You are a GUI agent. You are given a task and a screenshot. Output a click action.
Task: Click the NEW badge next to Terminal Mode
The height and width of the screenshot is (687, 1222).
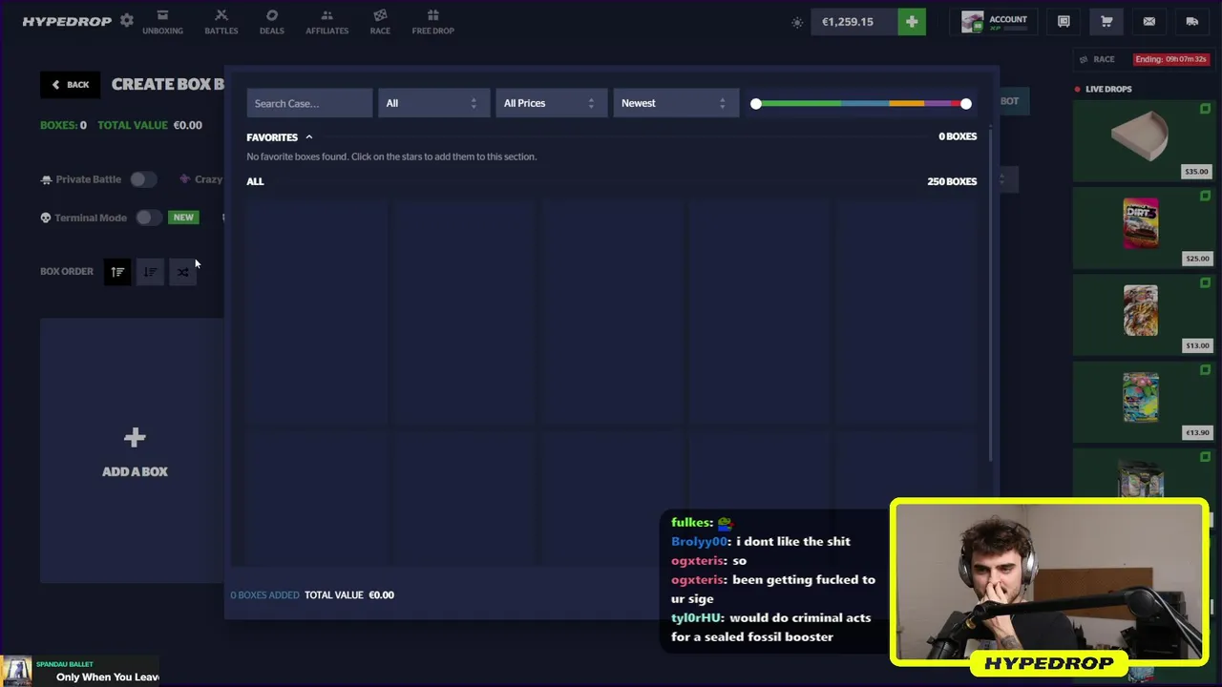pos(183,218)
